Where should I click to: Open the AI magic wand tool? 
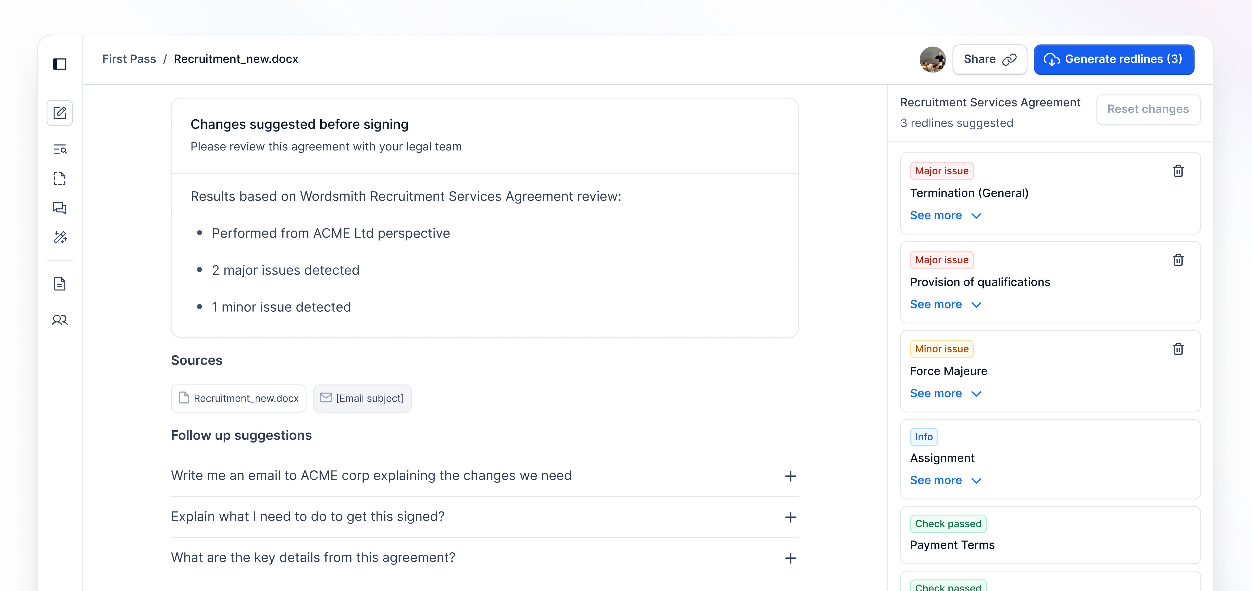[59, 238]
